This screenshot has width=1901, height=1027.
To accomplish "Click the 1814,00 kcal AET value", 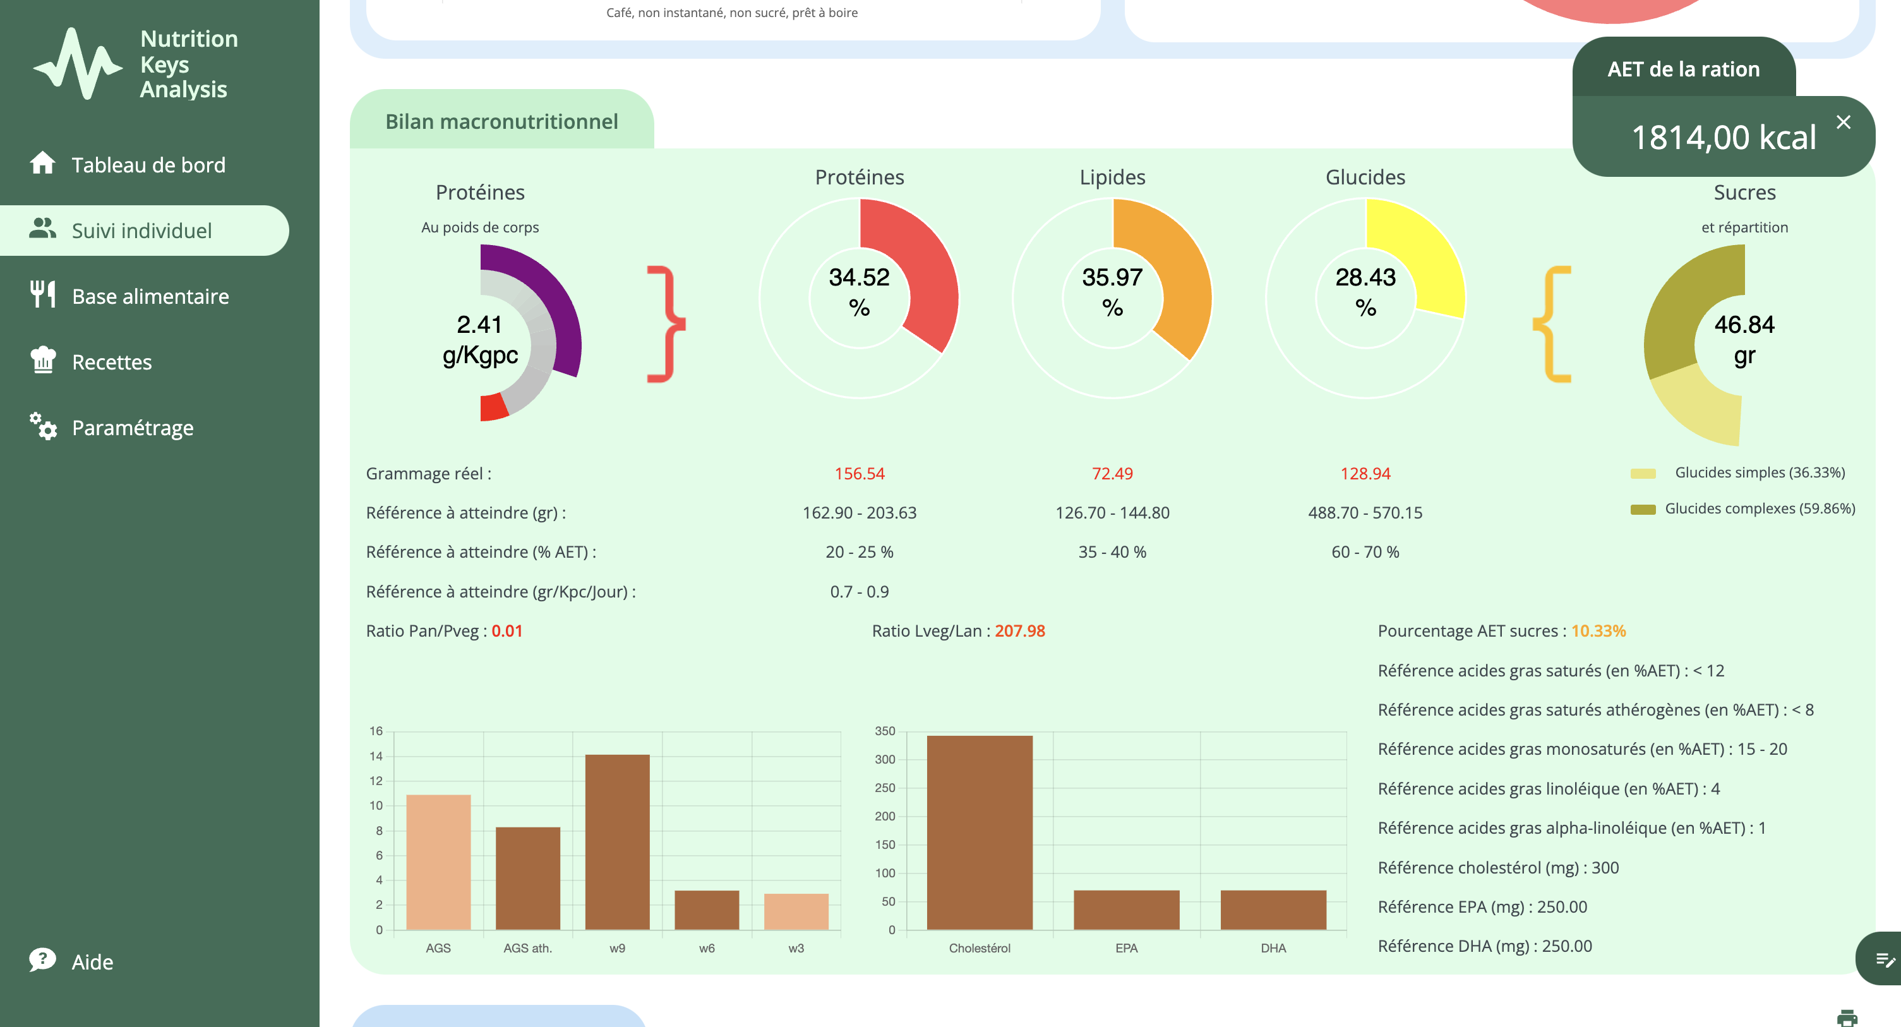I will point(1724,137).
